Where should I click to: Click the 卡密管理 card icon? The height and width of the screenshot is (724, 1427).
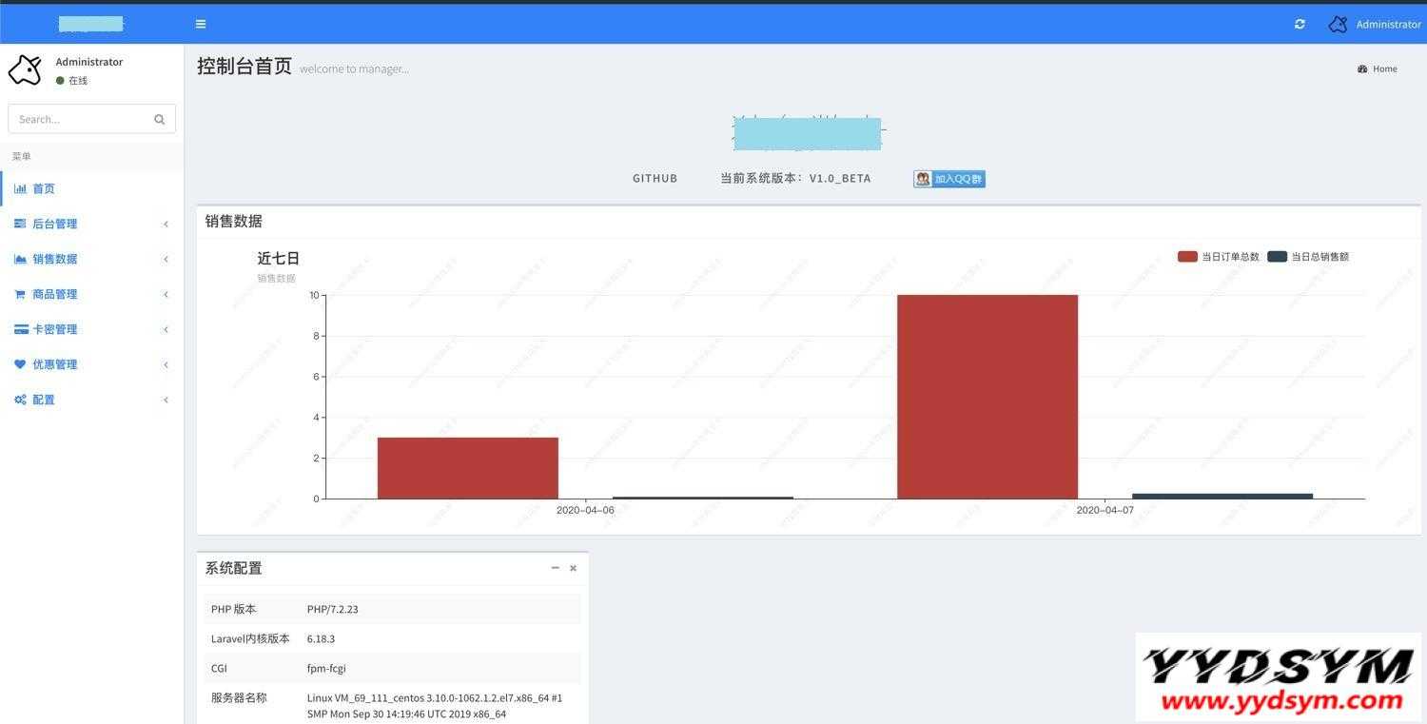coord(20,329)
